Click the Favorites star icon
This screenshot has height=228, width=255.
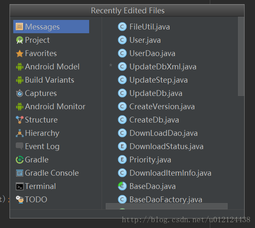[x=19, y=54]
